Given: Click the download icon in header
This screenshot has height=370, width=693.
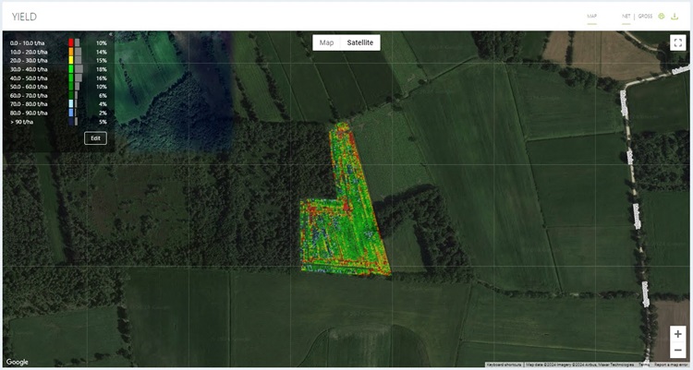Looking at the screenshot, I should (676, 17).
